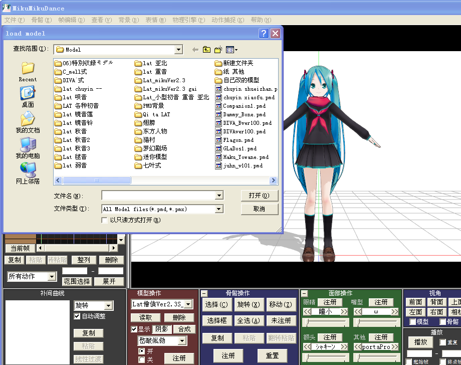The width and height of the screenshot is (461, 365).
Task: Go up one folder level icon
Action: [x=206, y=50]
